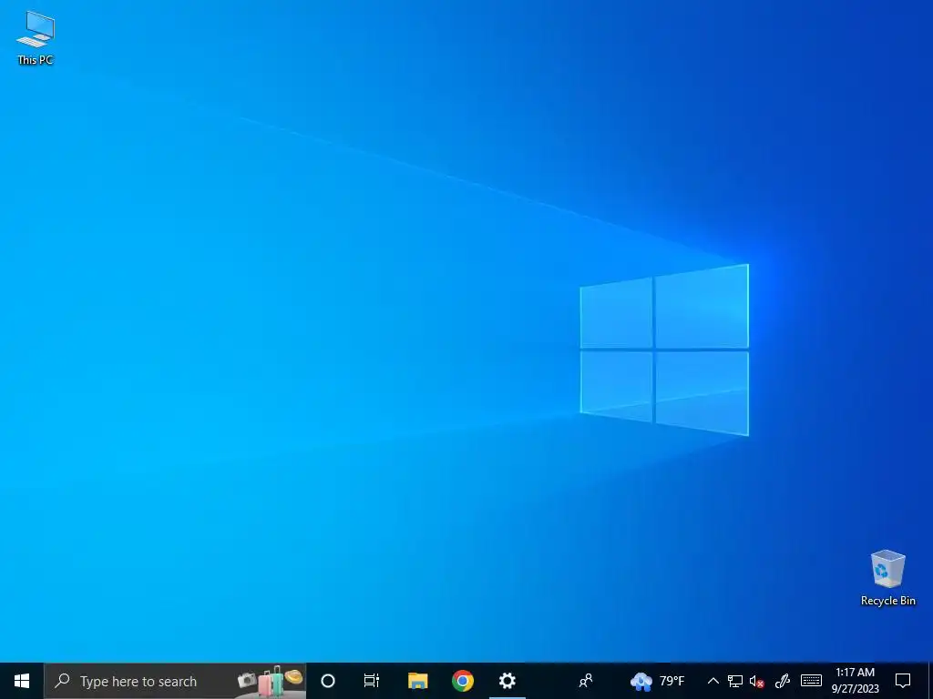
Task: Open the Action Center notifications icon
Action: (903, 681)
